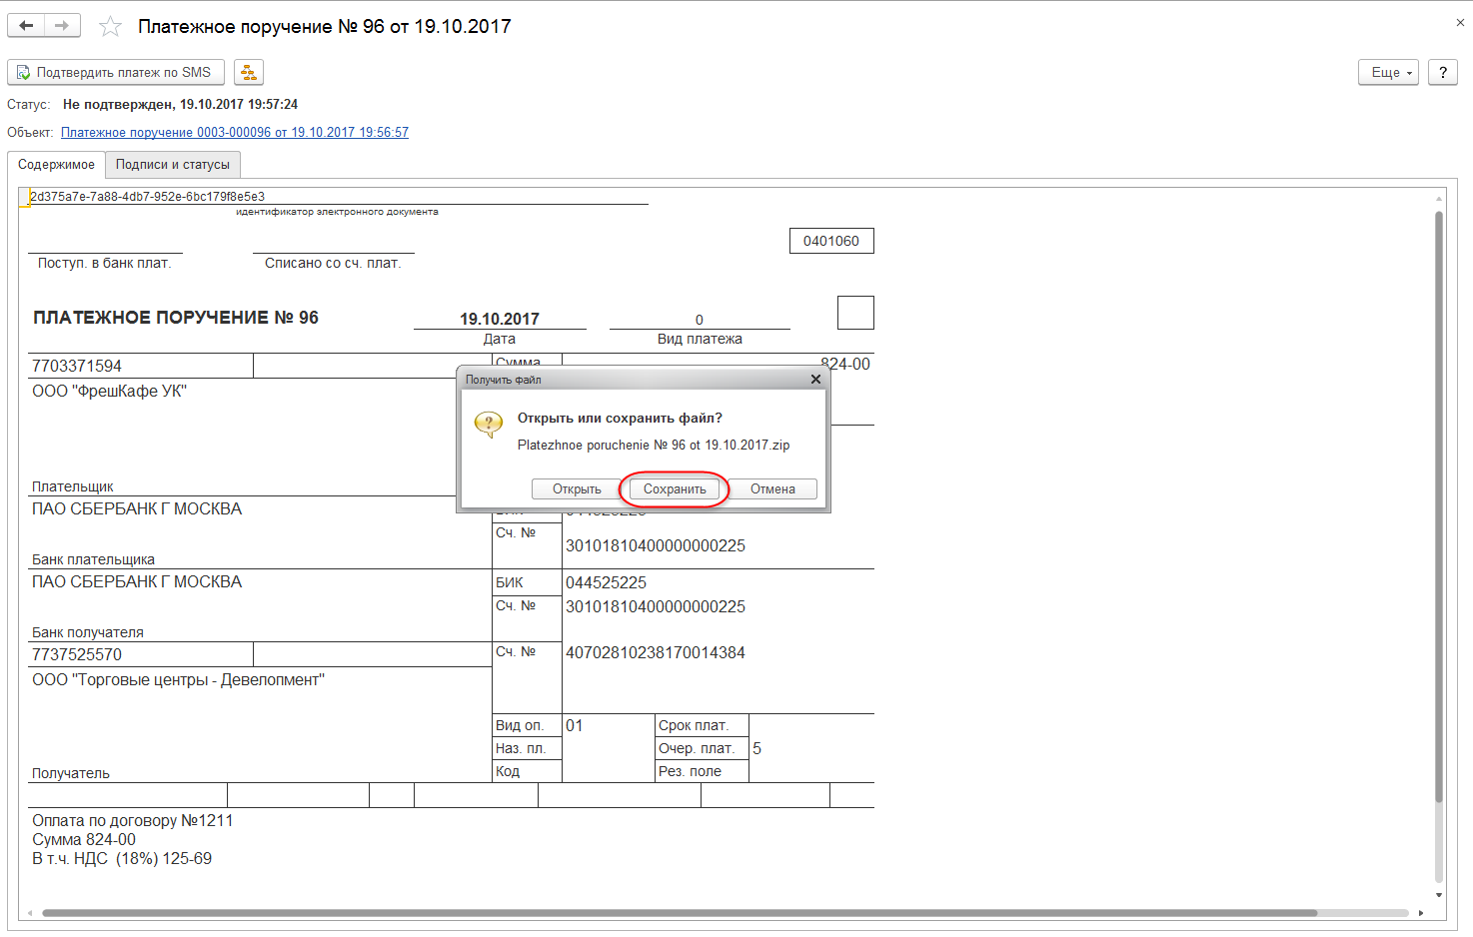1473x937 pixels.
Task: Open the 'Платежное поручение 0003-000096' link
Action: 235,132
